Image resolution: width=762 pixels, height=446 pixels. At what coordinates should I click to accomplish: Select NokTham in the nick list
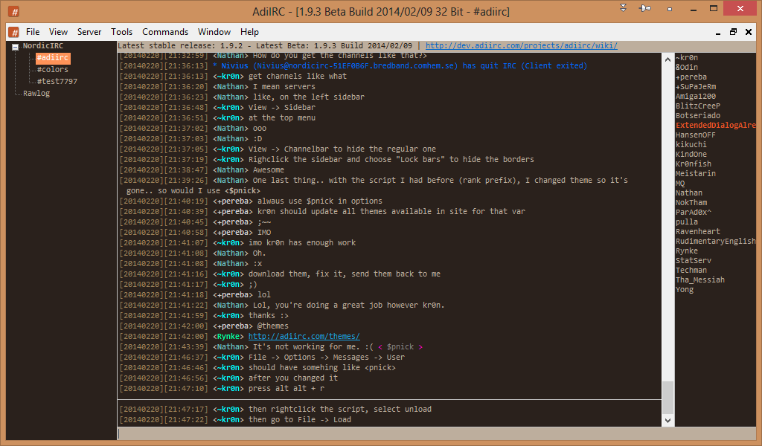691,202
